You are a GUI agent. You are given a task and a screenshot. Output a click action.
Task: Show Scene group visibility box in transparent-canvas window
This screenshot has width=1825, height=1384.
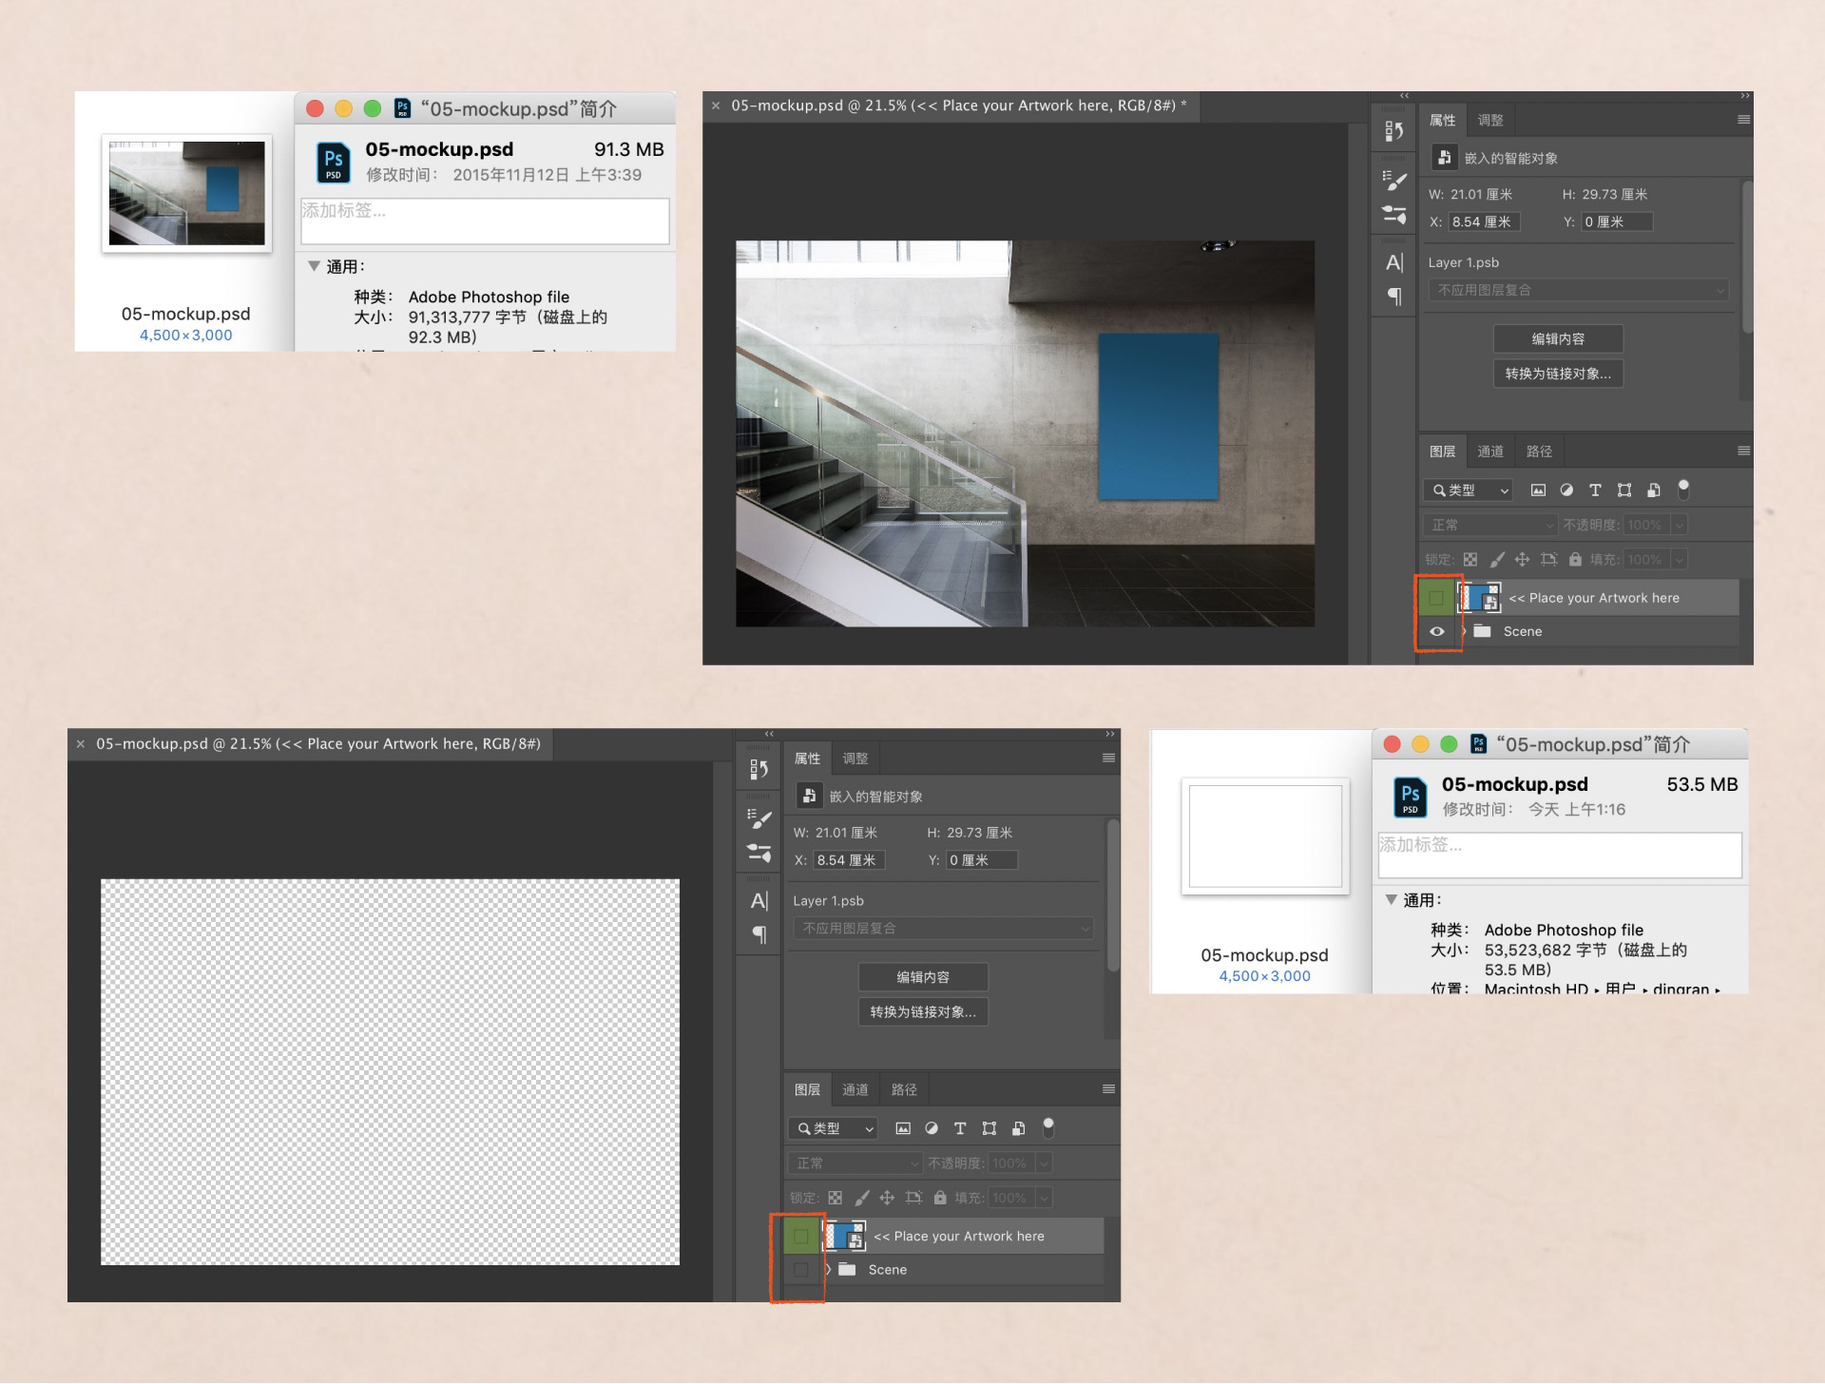coord(801,1270)
